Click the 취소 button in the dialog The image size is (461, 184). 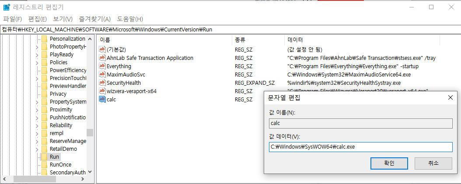click(x=433, y=163)
